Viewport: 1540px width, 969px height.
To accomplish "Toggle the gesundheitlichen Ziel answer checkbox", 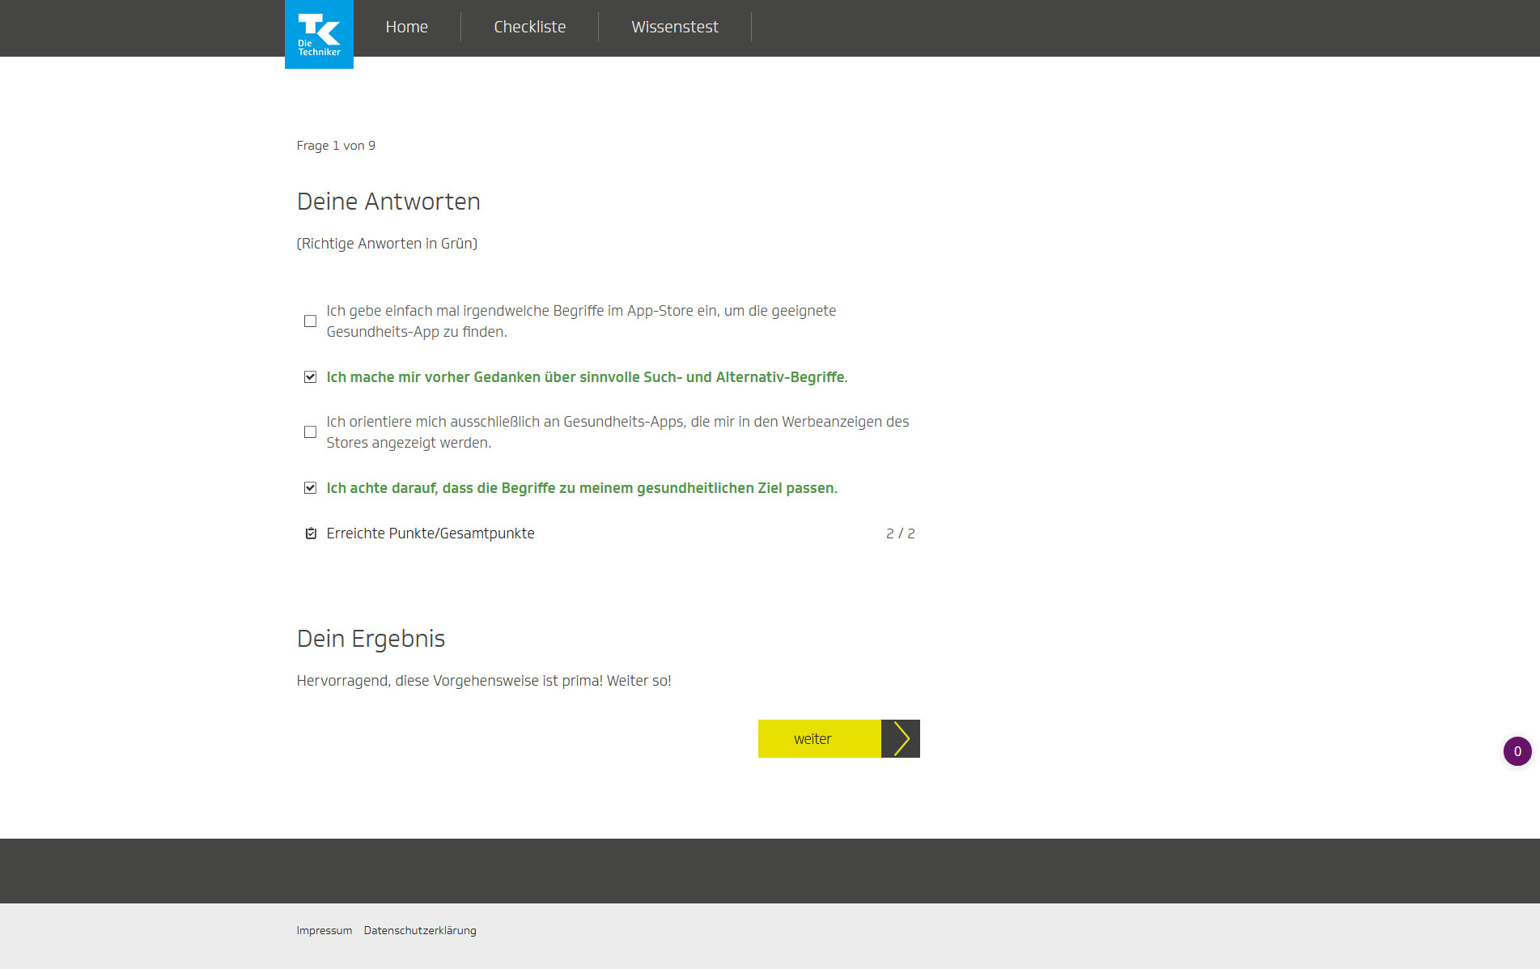I will 310,488.
